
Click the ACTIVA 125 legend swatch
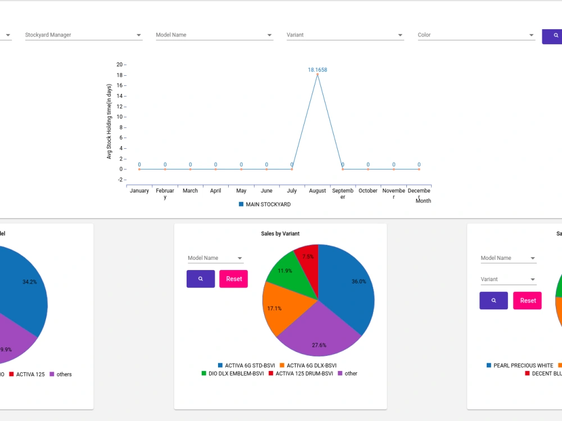[11, 374]
